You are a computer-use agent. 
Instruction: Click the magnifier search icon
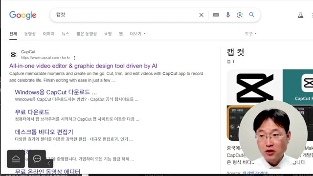252,15
